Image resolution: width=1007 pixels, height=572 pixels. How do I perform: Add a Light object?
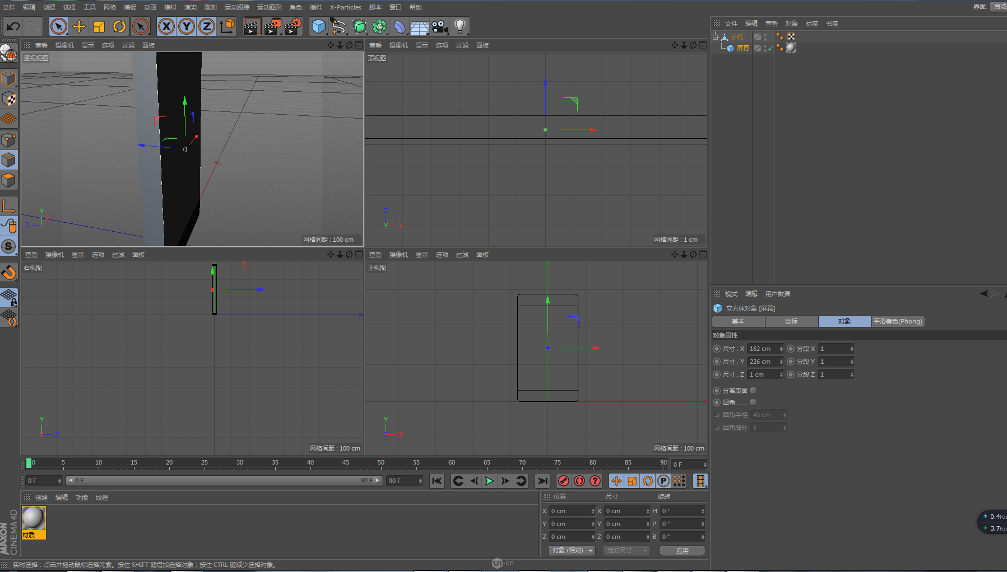[x=460, y=26]
